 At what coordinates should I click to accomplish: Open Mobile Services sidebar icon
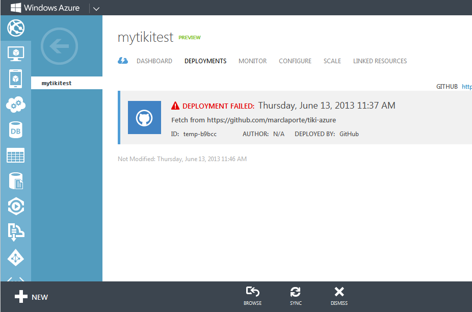click(x=16, y=79)
